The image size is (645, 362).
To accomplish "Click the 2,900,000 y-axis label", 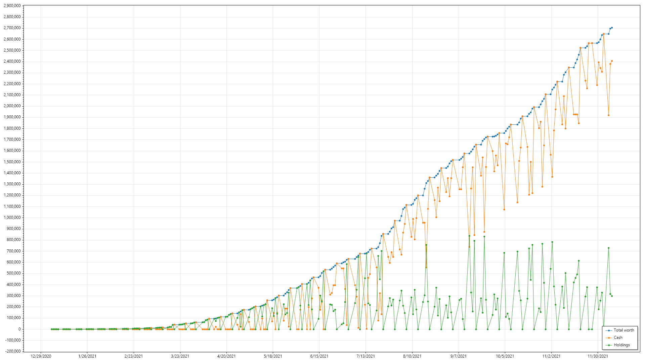I will tap(12, 6).
